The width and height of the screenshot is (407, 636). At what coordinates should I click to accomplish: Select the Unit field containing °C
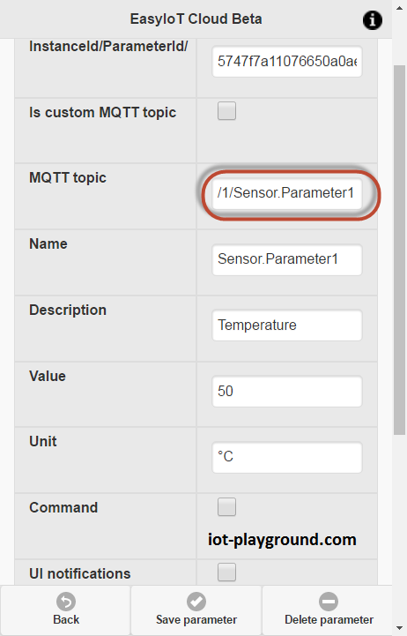287,457
